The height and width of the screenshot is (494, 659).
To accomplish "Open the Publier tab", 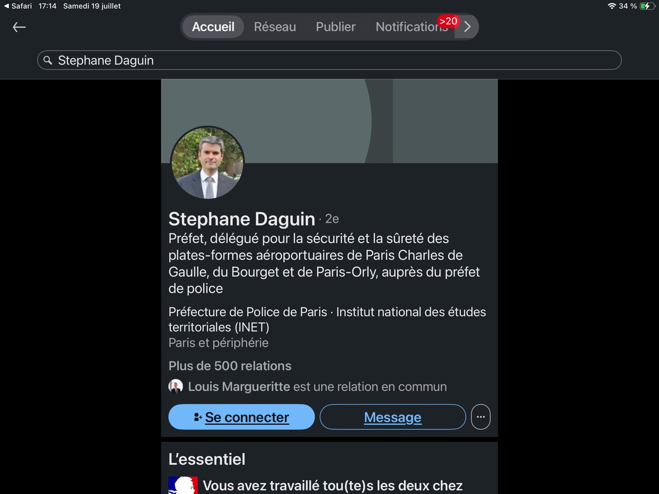I will (x=336, y=27).
